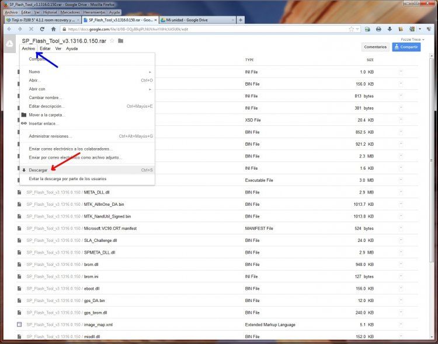Image resolution: width=438 pixels, height=344 pixels.
Task: Open dropdown for 1.0 KB INI file row
Action: point(401,72)
